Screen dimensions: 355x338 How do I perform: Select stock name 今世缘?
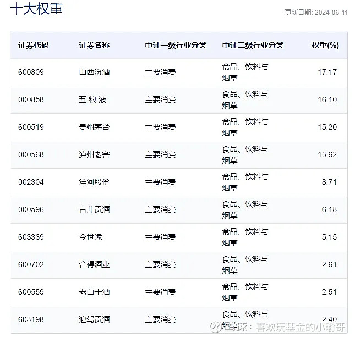[x=90, y=237]
